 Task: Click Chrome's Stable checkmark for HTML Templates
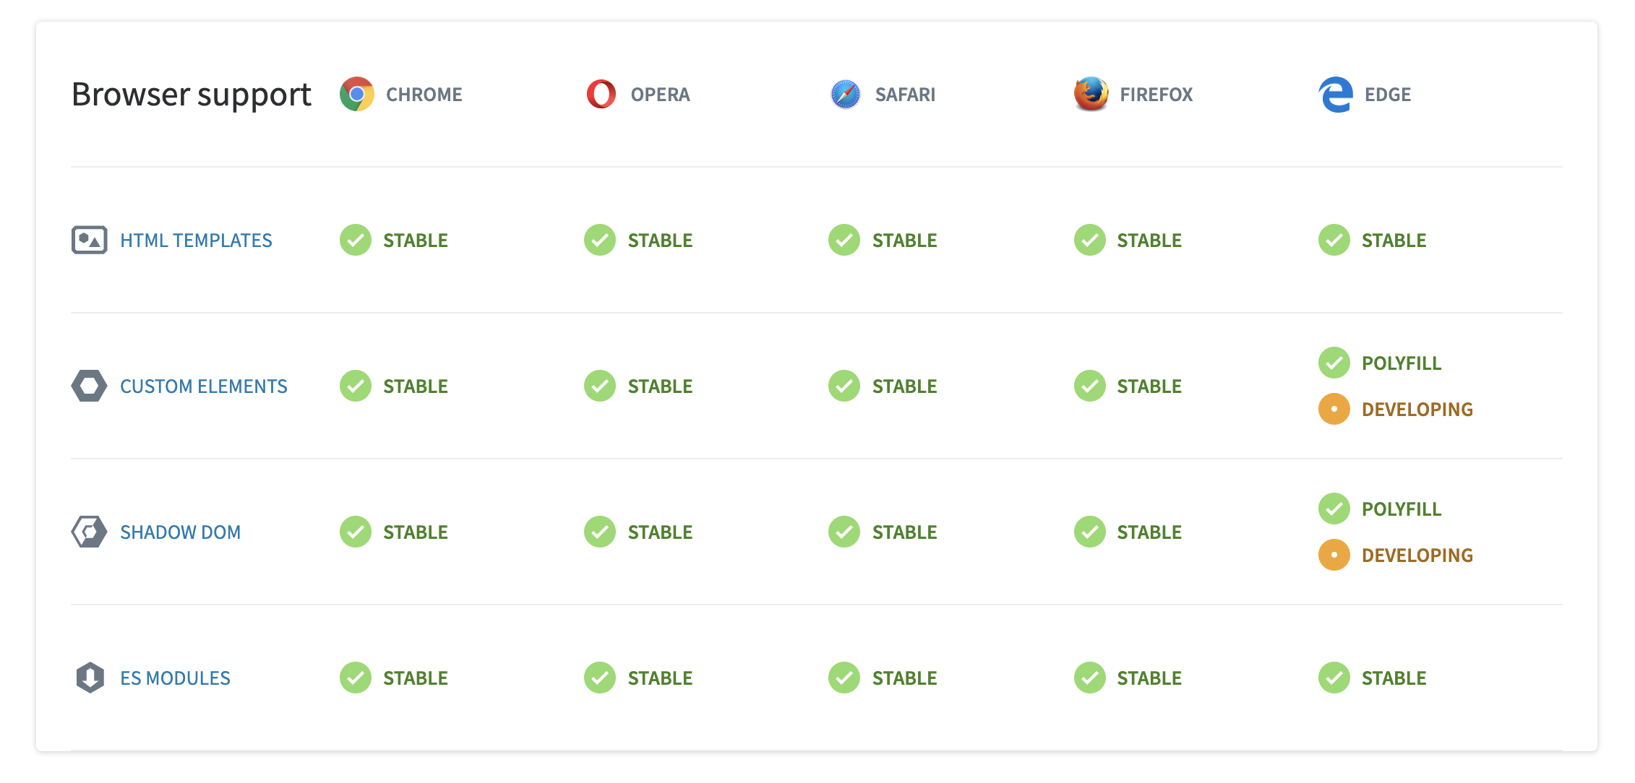pos(356,240)
